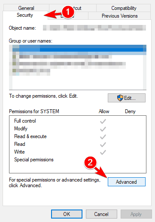Open the Previous Versions tab
This screenshot has width=155, height=222.
119,16
